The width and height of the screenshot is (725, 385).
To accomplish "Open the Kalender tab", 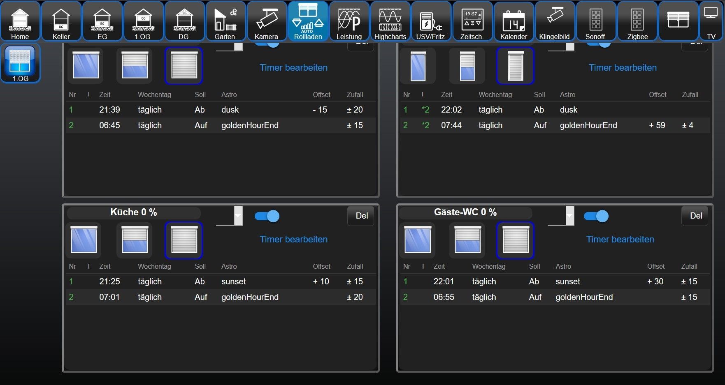I will pos(514,21).
